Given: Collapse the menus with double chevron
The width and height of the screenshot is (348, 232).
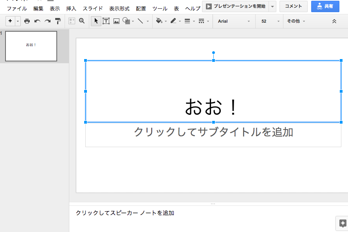Looking at the screenshot, I should coord(334,21).
